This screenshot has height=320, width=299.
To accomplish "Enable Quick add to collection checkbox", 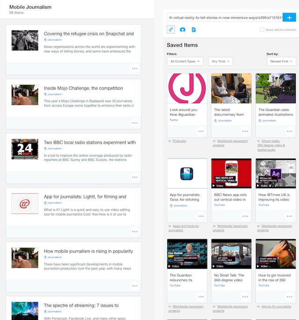I will [x=262, y=29].
